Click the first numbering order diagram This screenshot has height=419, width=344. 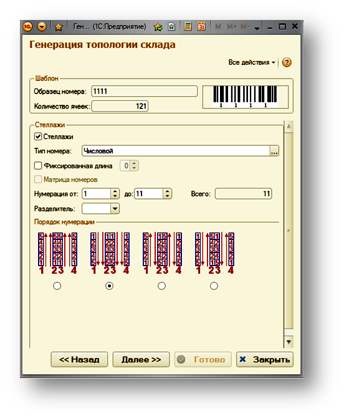point(57,253)
